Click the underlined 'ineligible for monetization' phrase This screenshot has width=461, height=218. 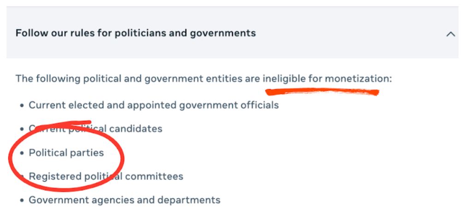325,79
